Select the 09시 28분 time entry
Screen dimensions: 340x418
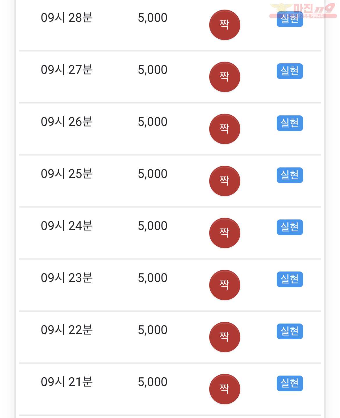point(67,18)
